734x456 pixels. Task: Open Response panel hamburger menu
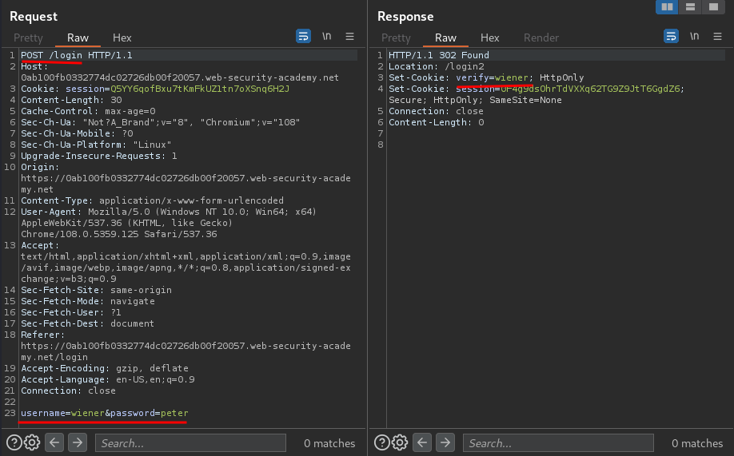pos(718,36)
